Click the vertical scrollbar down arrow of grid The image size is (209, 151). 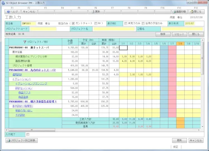203,127
